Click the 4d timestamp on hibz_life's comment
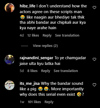 [22, 35]
